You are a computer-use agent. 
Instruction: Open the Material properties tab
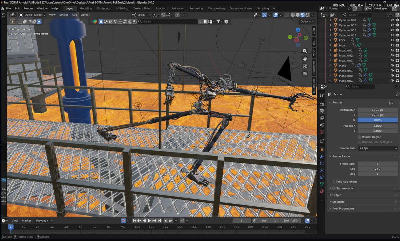322,191
